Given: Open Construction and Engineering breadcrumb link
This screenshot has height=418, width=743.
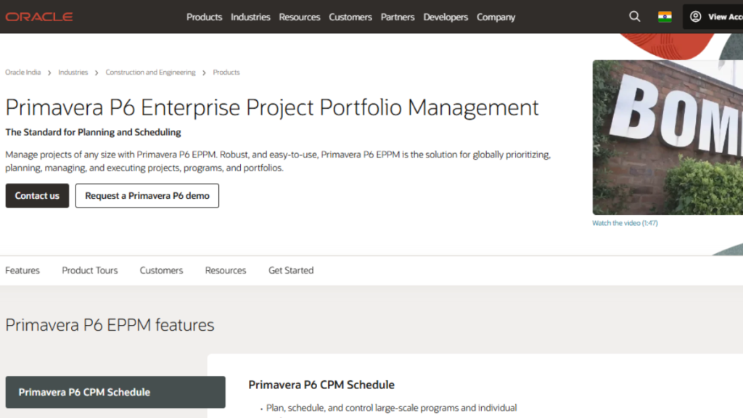Looking at the screenshot, I should point(150,72).
